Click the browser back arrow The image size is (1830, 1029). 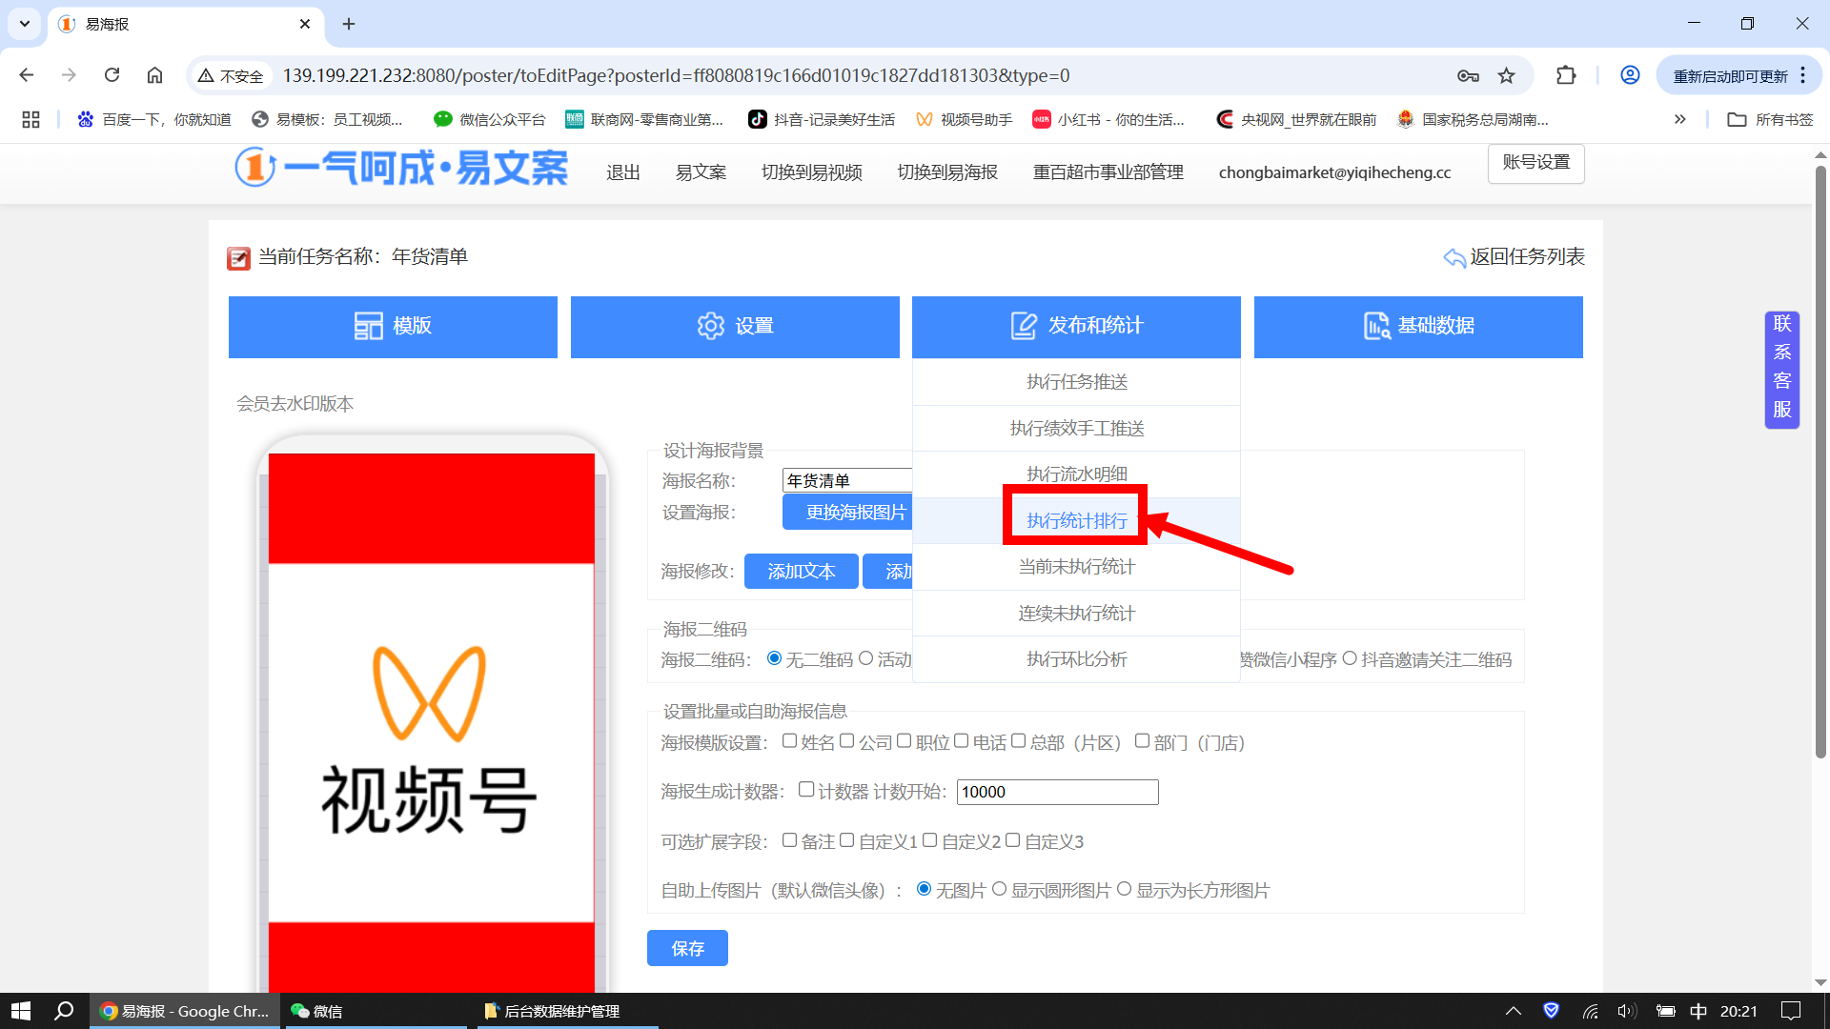click(x=27, y=75)
